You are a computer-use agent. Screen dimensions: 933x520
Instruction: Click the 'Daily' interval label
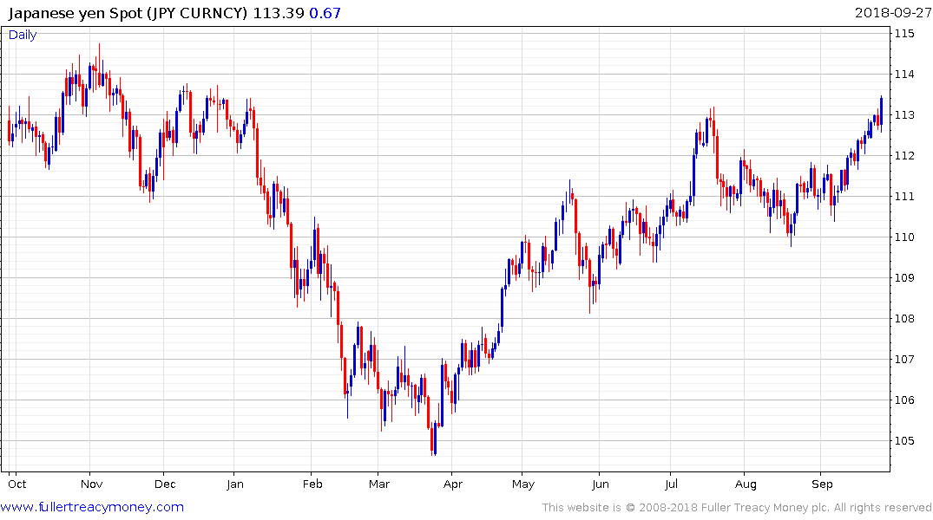pos(23,35)
